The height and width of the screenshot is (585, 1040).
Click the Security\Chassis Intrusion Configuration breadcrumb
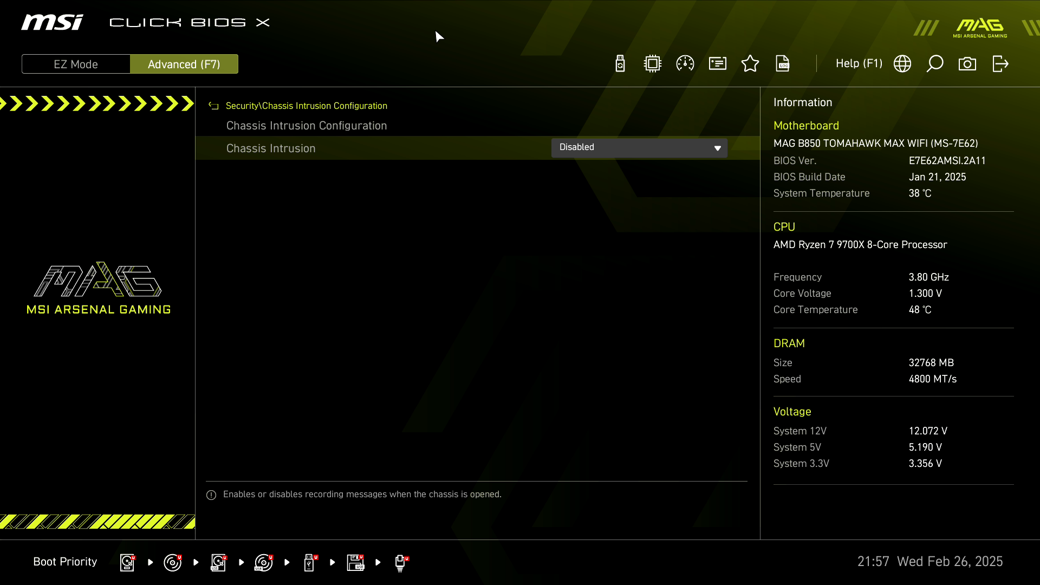pos(307,106)
